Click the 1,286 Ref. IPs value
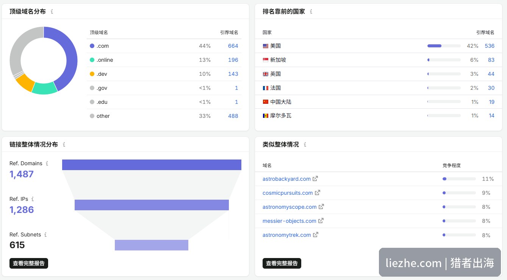Image resolution: width=507 pixels, height=280 pixels. [22, 210]
